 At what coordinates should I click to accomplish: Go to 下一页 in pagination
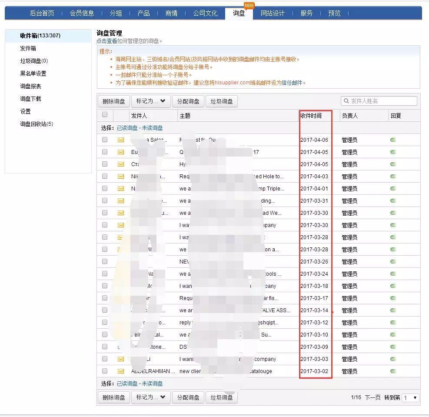(x=372, y=398)
